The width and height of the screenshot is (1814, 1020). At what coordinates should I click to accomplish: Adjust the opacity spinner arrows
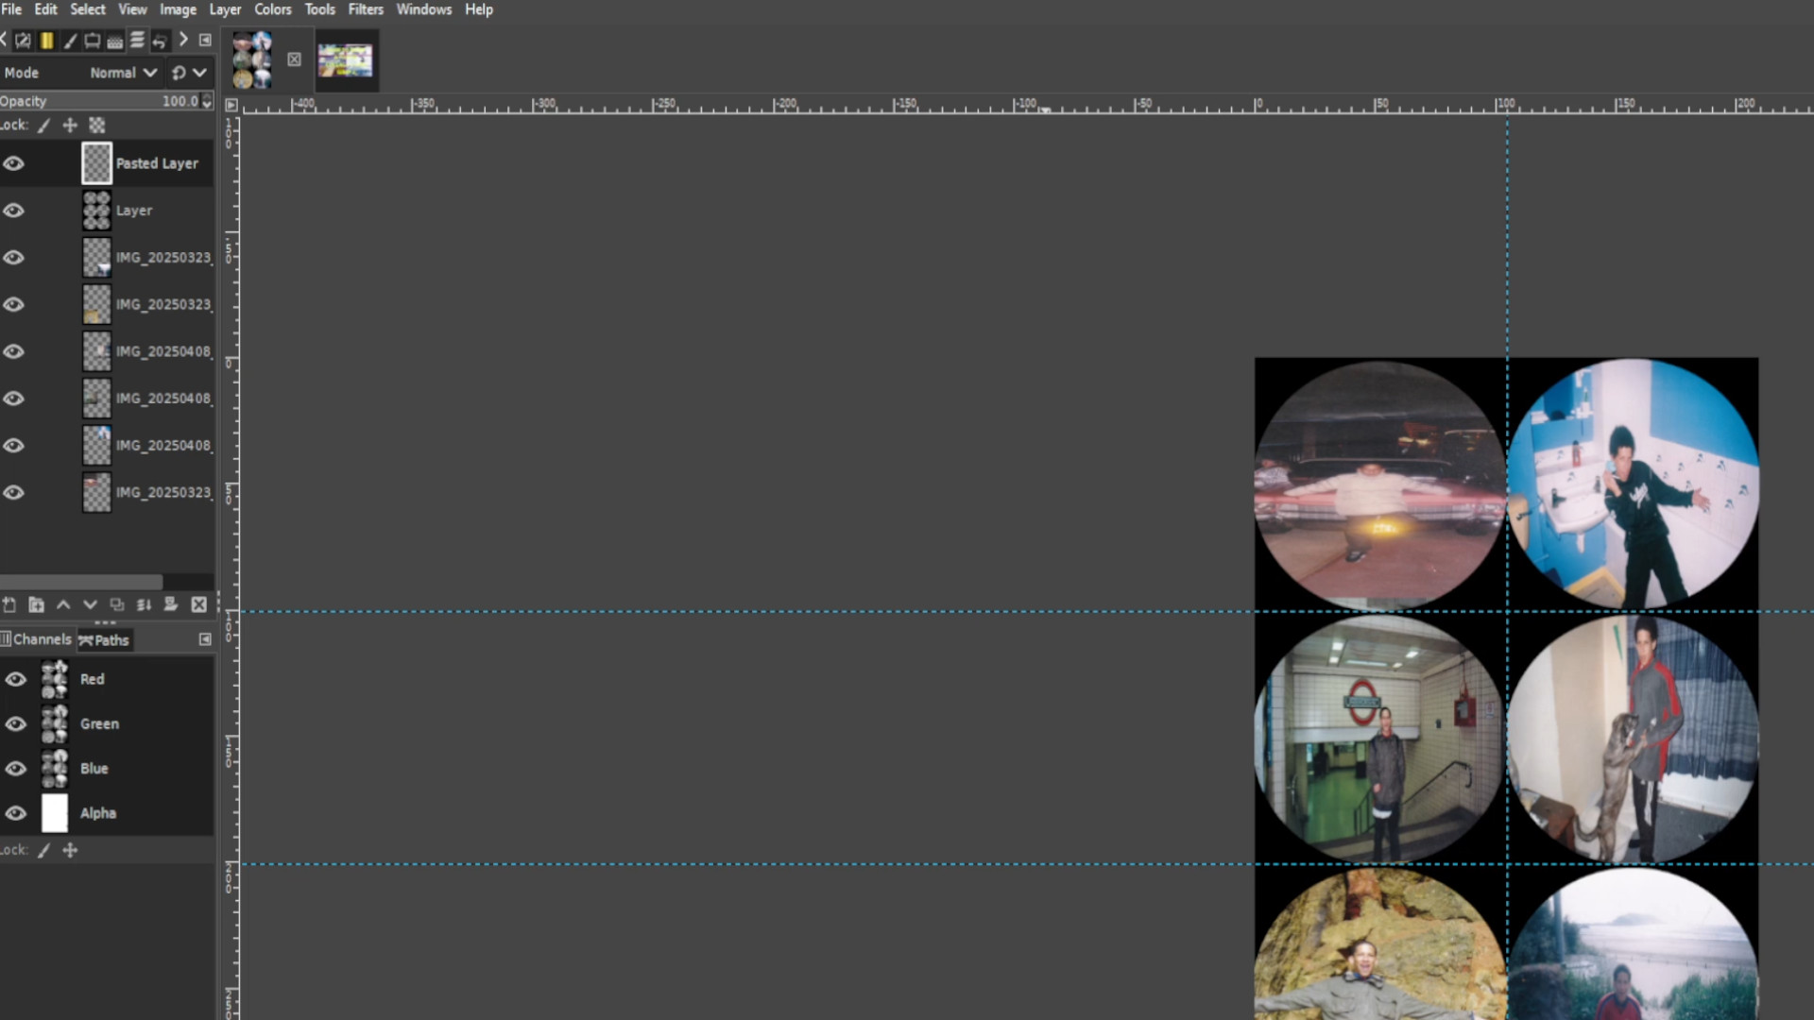[207, 101]
